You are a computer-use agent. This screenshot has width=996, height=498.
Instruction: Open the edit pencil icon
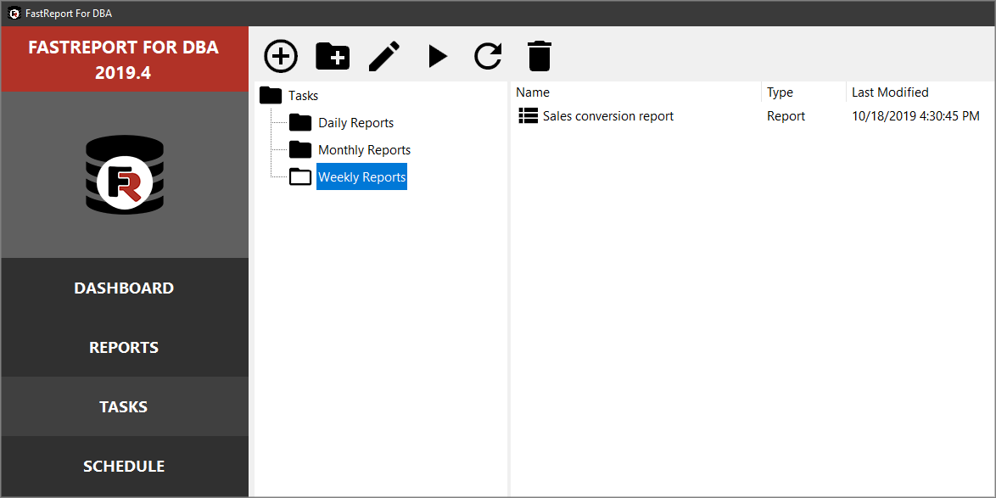[383, 56]
